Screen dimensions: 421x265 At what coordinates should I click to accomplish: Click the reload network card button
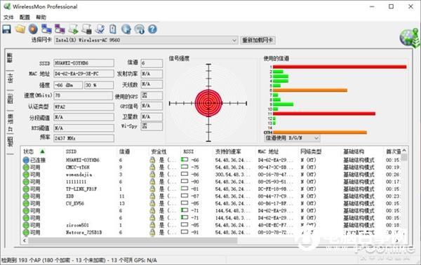pos(258,40)
